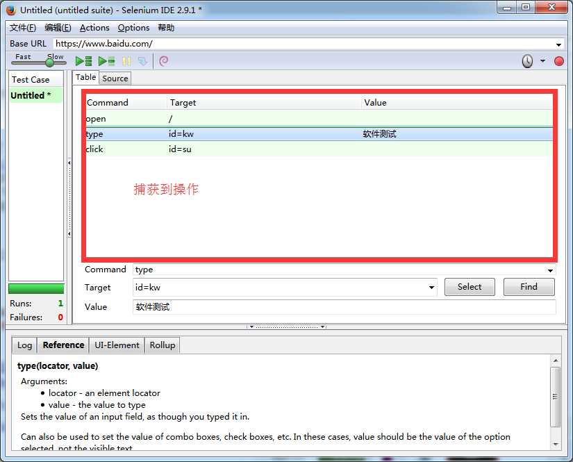The image size is (573, 462).
Task: Open the Command combo box arrow
Action: click(x=550, y=270)
